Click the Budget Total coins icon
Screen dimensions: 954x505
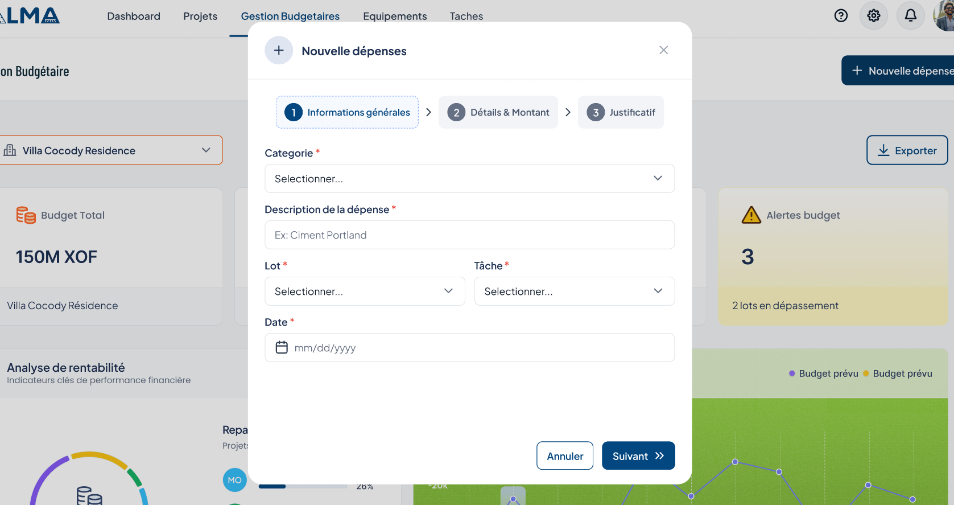coord(26,215)
